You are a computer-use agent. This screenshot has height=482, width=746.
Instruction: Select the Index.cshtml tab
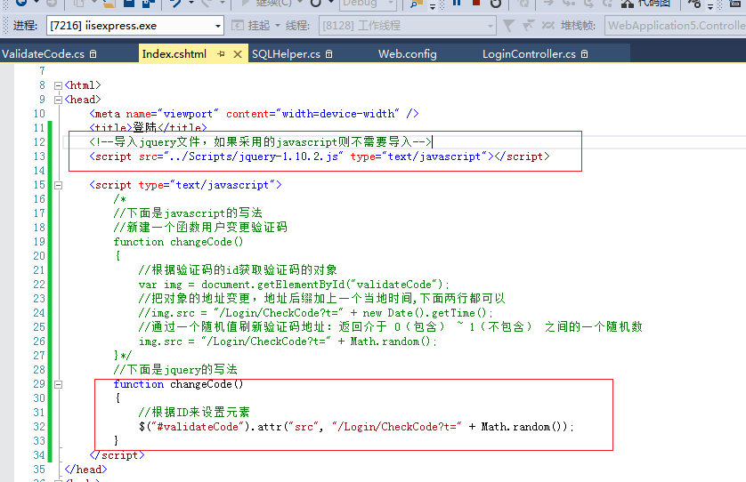174,54
